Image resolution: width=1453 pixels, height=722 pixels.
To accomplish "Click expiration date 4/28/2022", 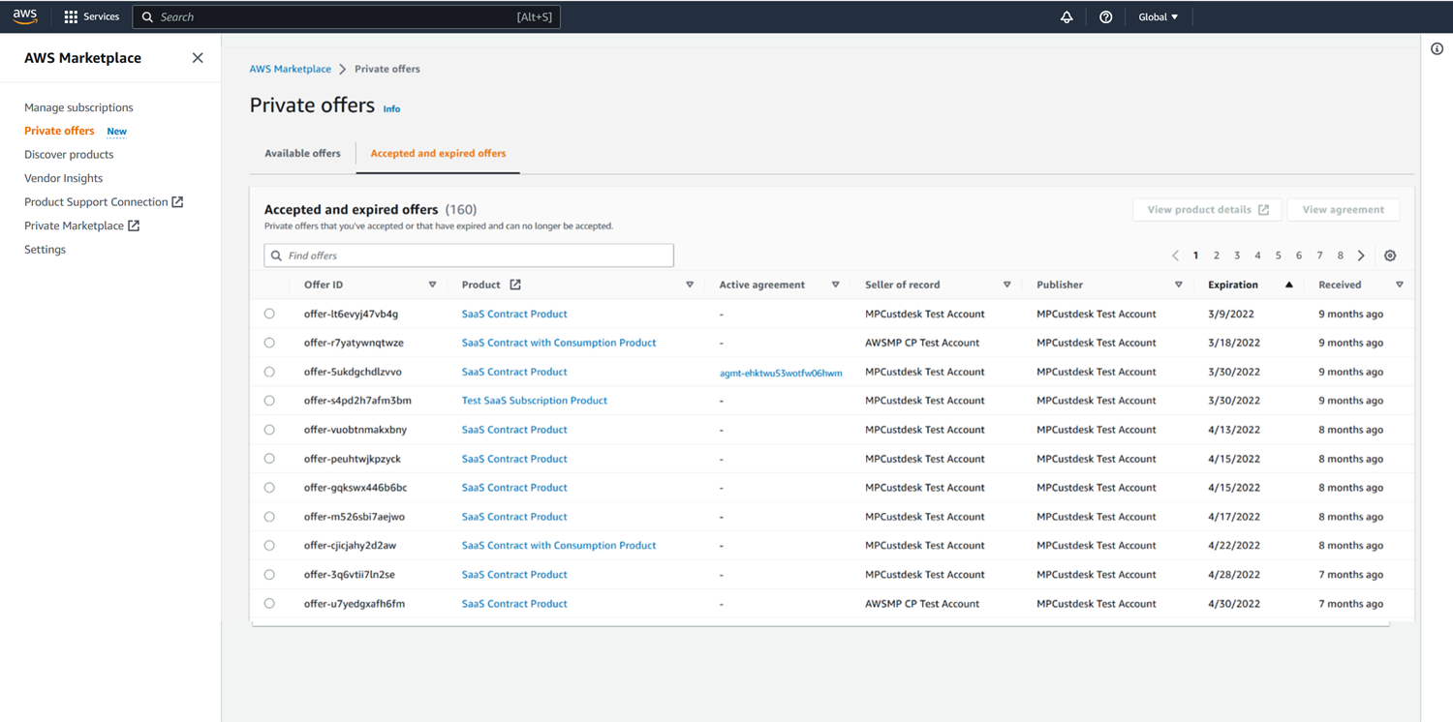I will coord(1234,575).
